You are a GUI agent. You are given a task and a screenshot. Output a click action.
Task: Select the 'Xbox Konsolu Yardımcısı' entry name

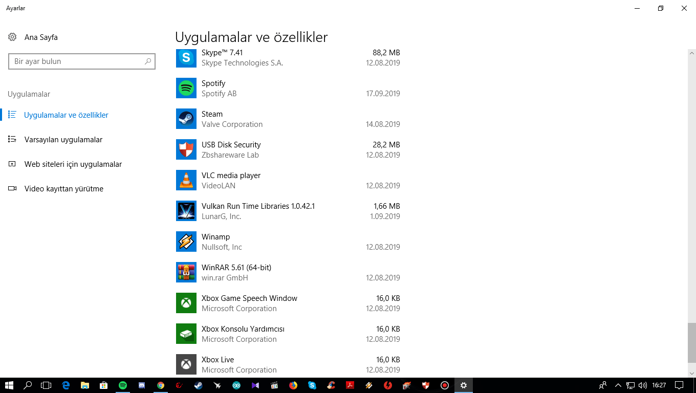tap(243, 329)
